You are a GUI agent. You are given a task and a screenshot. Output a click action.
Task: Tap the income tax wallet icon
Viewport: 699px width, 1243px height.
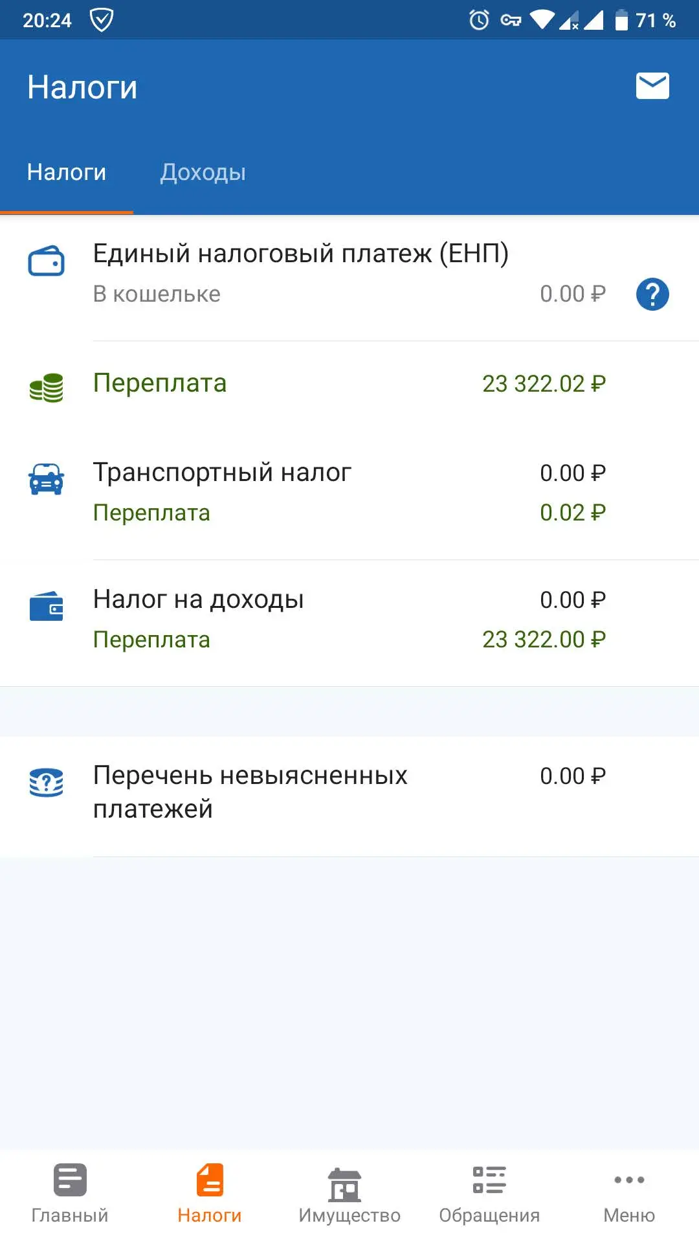click(x=46, y=606)
